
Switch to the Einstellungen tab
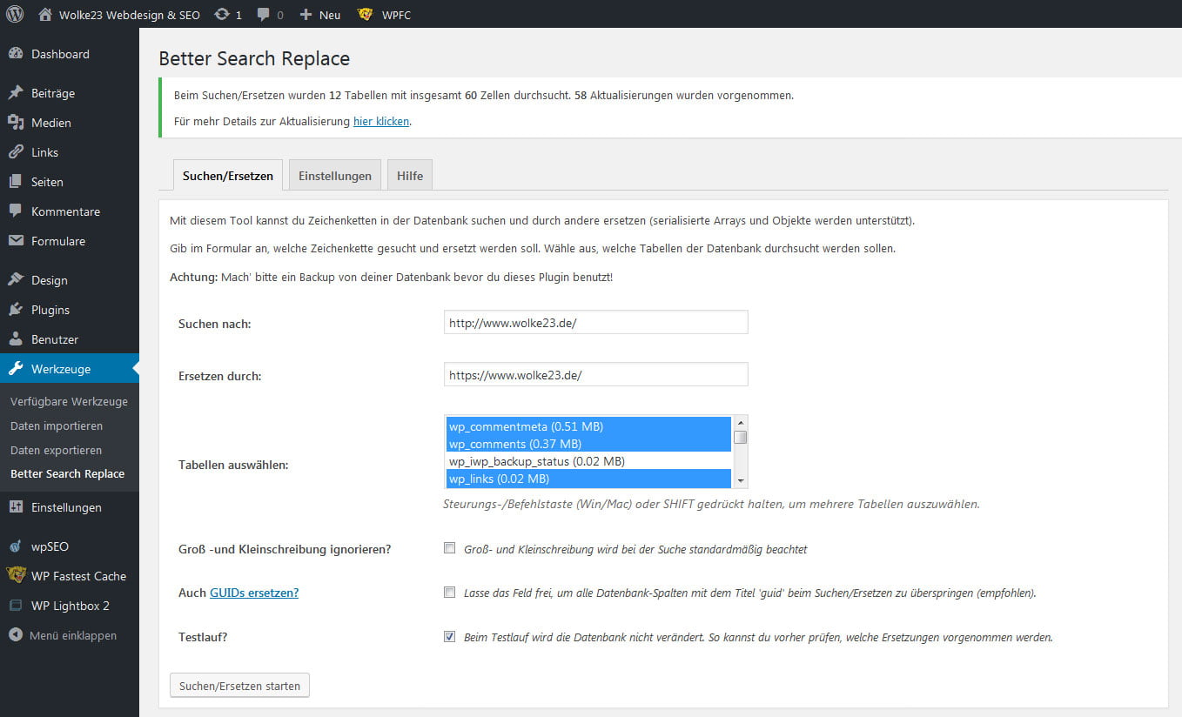pos(335,175)
